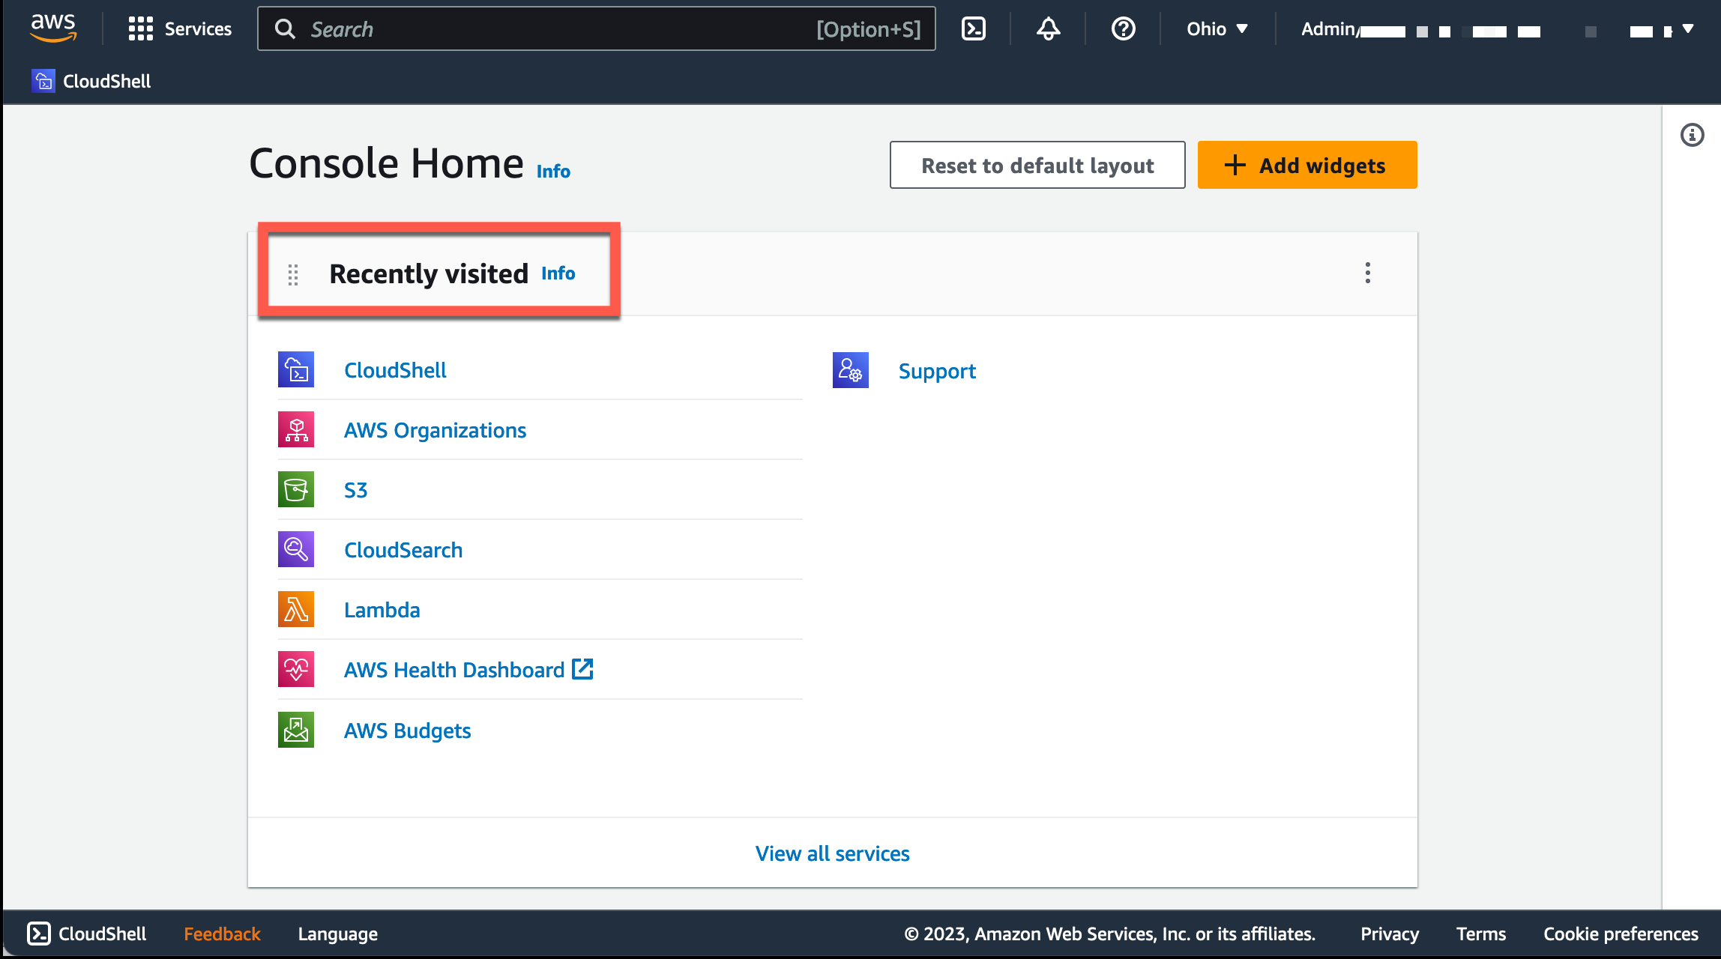The height and width of the screenshot is (959, 1721).
Task: Click the Ohio region dropdown
Action: 1218,29
